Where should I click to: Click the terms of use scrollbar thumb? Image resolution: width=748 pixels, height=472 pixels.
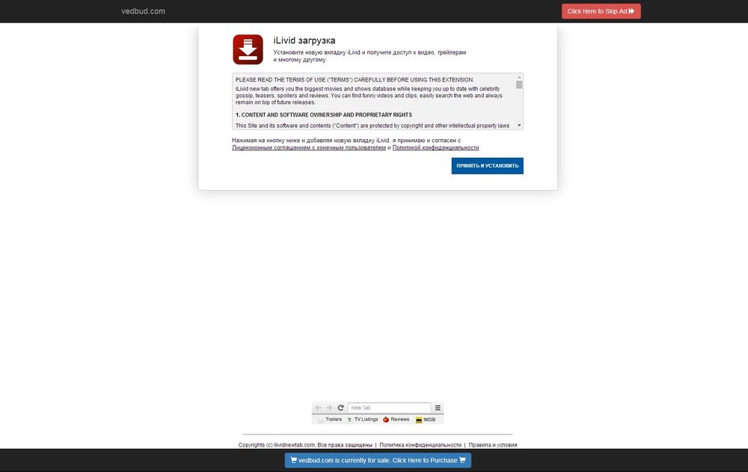519,85
